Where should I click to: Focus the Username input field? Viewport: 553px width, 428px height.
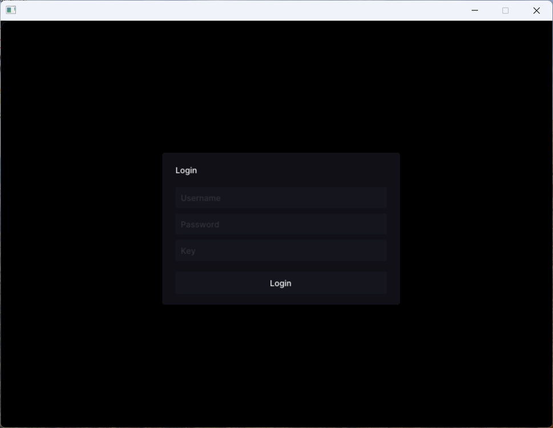281,198
